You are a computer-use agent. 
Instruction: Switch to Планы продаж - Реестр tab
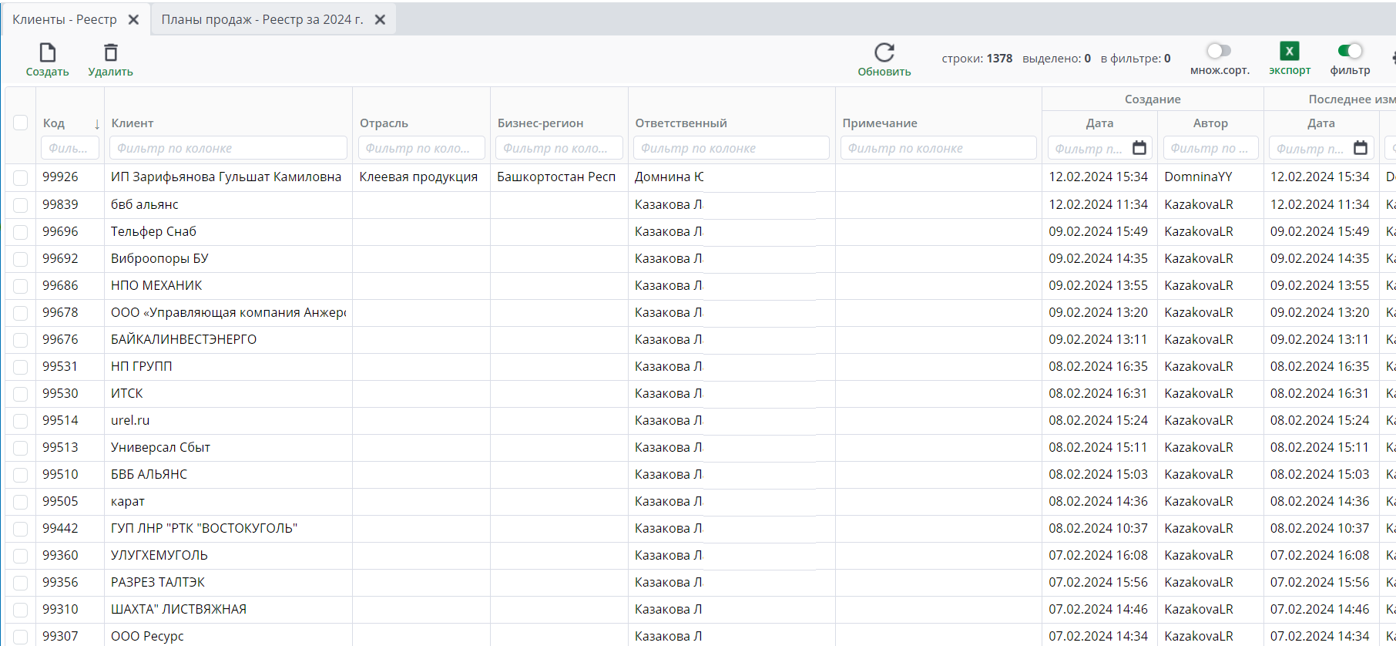[262, 19]
